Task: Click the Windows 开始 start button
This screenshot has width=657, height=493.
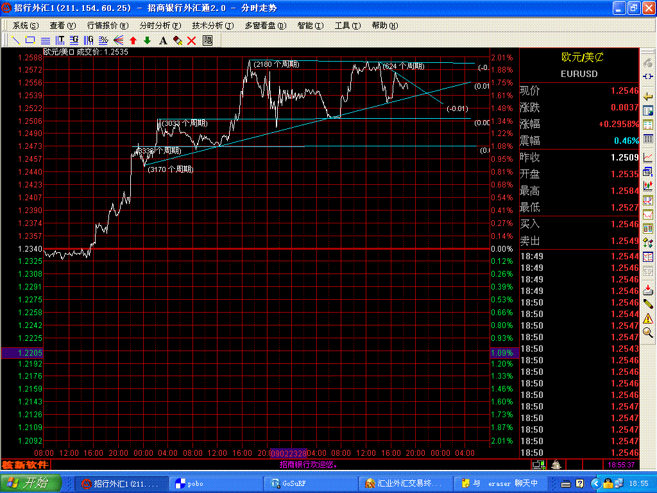Action: coord(31,483)
